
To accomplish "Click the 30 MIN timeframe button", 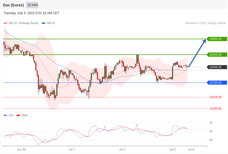I will coord(32,5).
